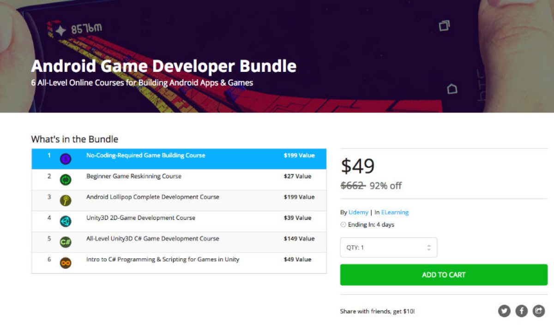Click the yellow Android Lollipop course icon

66,201
